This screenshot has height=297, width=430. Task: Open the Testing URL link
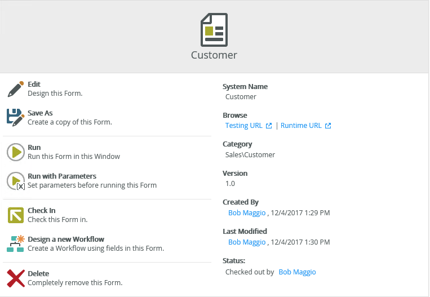pyautogui.click(x=243, y=126)
